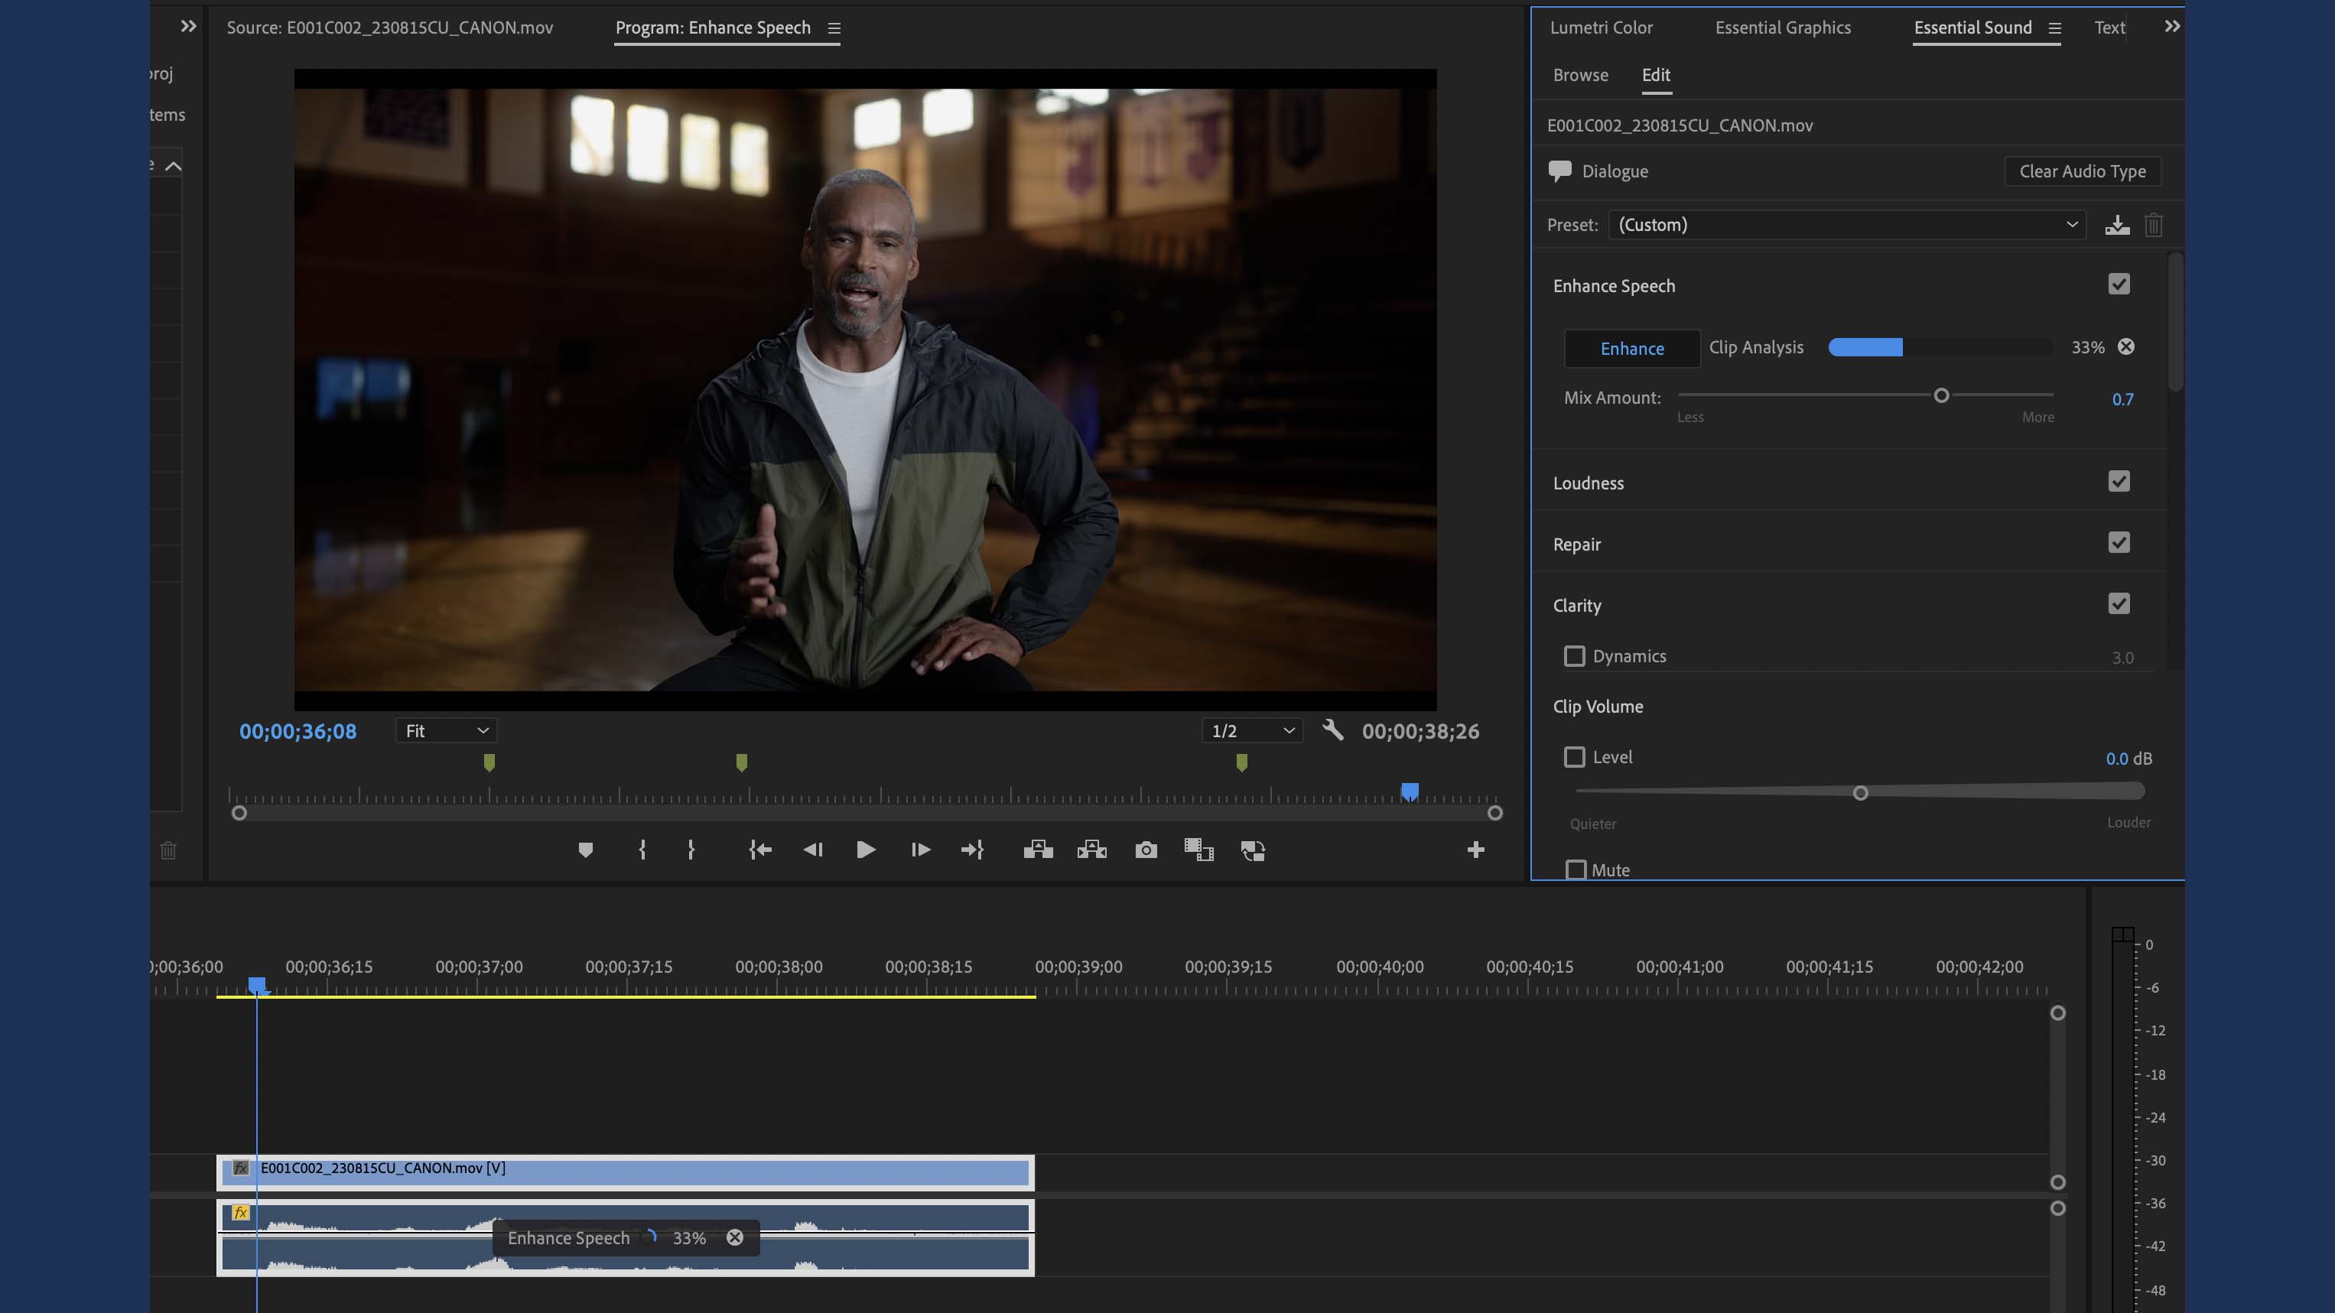Select the Mark In point icon
Image resolution: width=2335 pixels, height=1313 pixels.
tap(642, 850)
